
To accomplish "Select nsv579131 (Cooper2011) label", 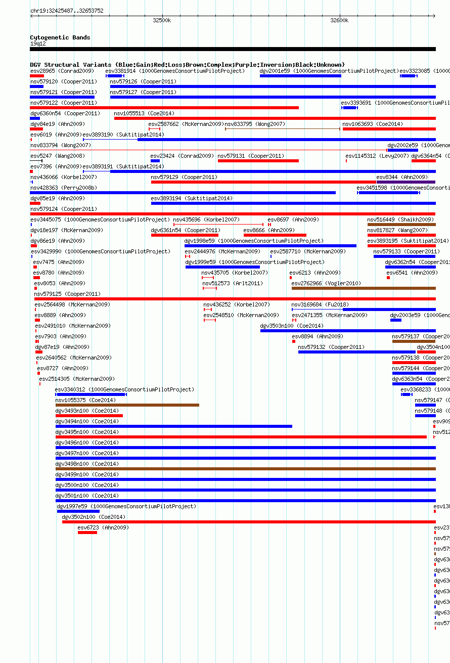I will click(251, 156).
